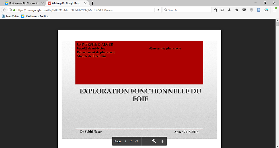Click the vertical scrollbar thumb
The image size is (279, 148).
(x=277, y=24)
